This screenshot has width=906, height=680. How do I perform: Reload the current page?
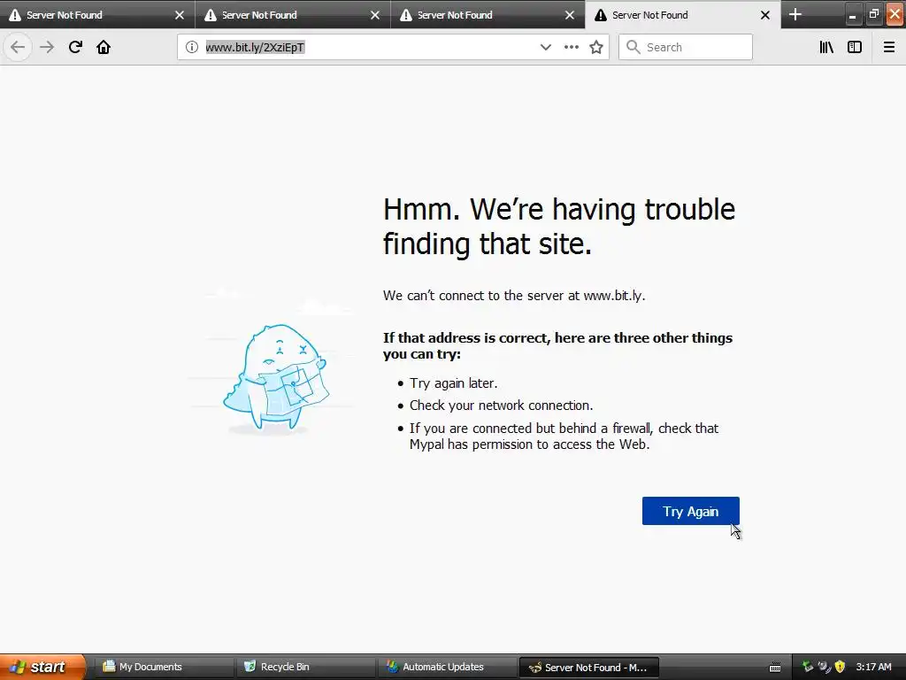[x=75, y=47]
